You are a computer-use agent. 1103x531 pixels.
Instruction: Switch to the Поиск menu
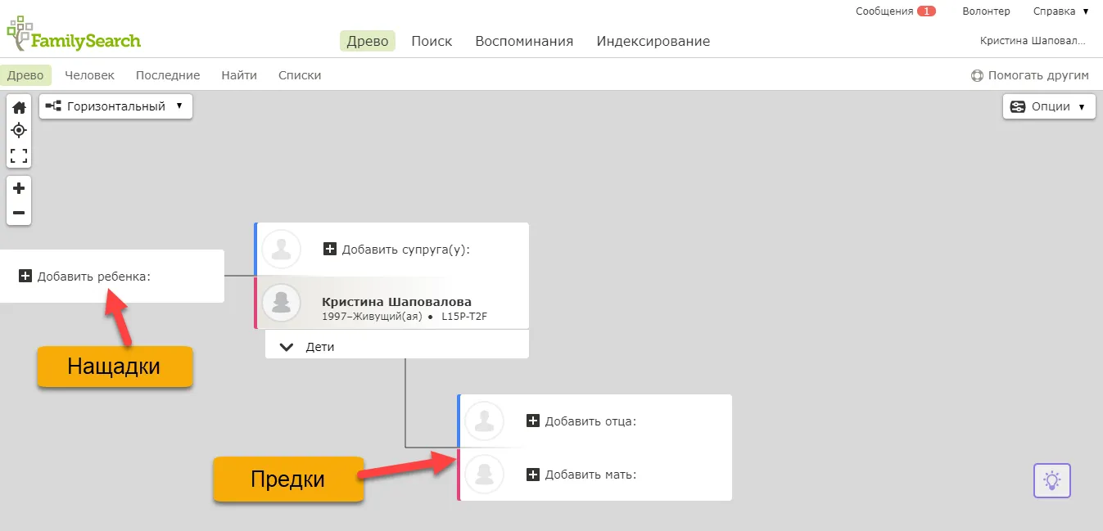coord(432,41)
